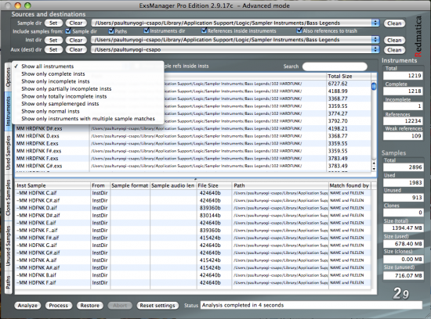Viewport: 431px width, 319px height.
Task: Click the instruments list scroll up arrow
Action: point(374,163)
